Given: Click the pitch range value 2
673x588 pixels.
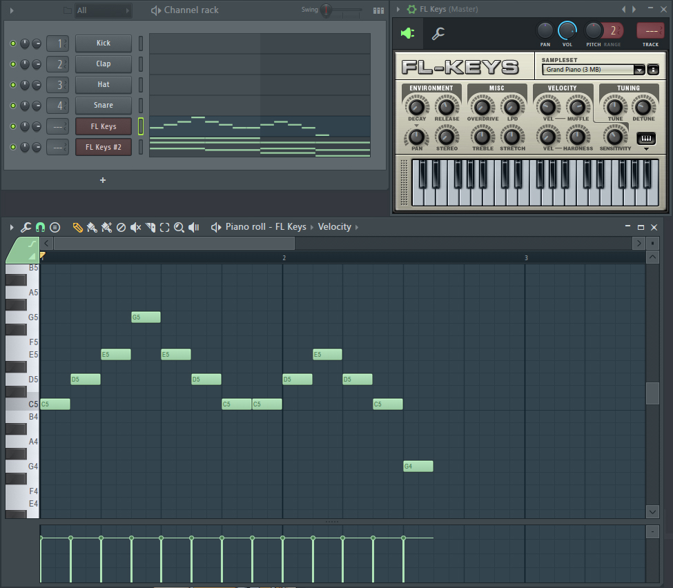Looking at the screenshot, I should pyautogui.click(x=614, y=31).
